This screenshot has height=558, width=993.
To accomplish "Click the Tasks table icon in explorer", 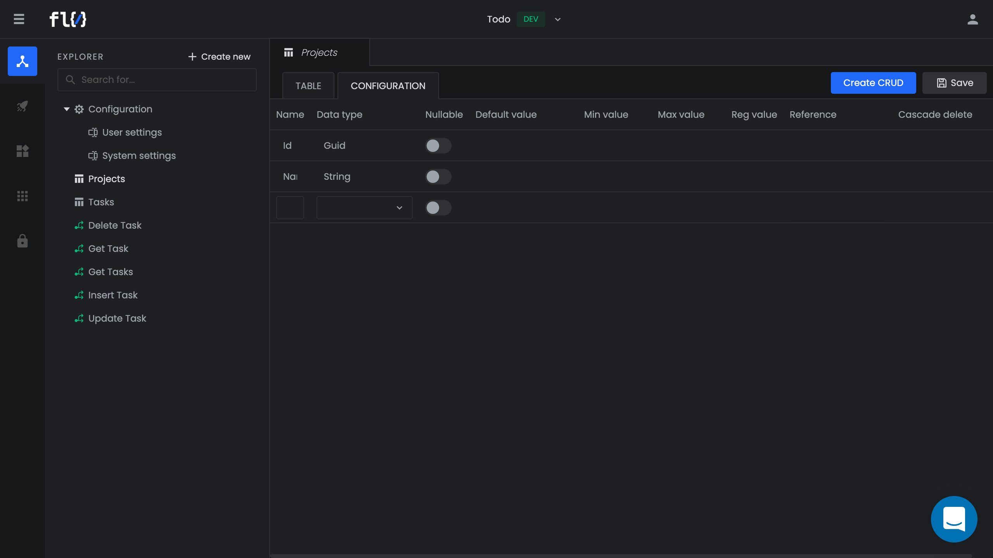I will pyautogui.click(x=79, y=202).
